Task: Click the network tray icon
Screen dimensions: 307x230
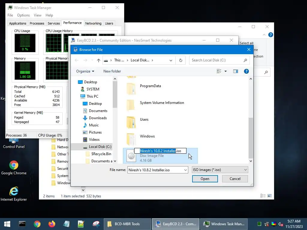Action: [x=267, y=224]
